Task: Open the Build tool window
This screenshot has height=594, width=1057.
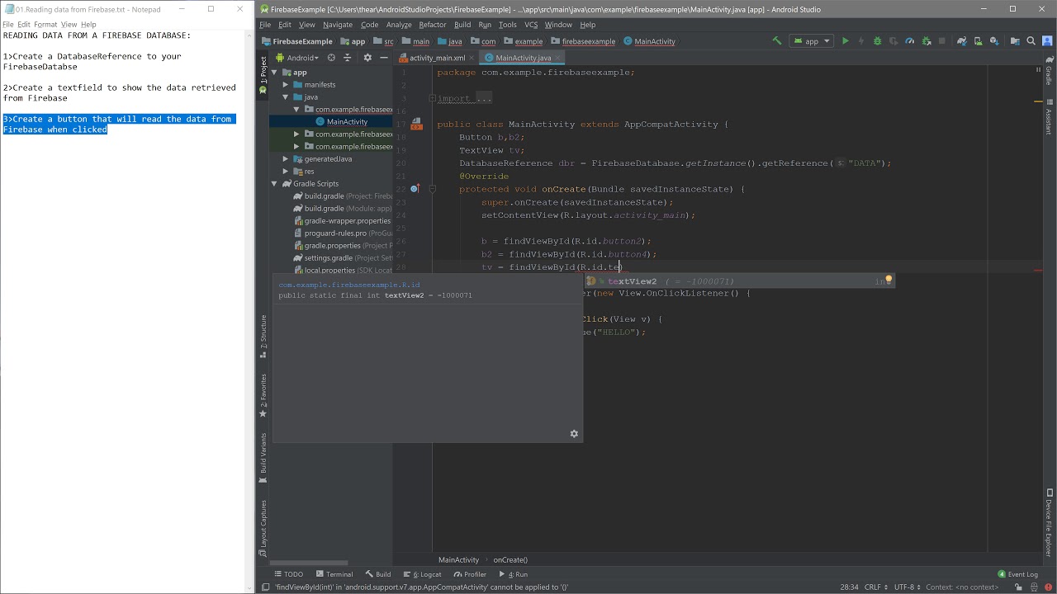Action: pos(378,574)
